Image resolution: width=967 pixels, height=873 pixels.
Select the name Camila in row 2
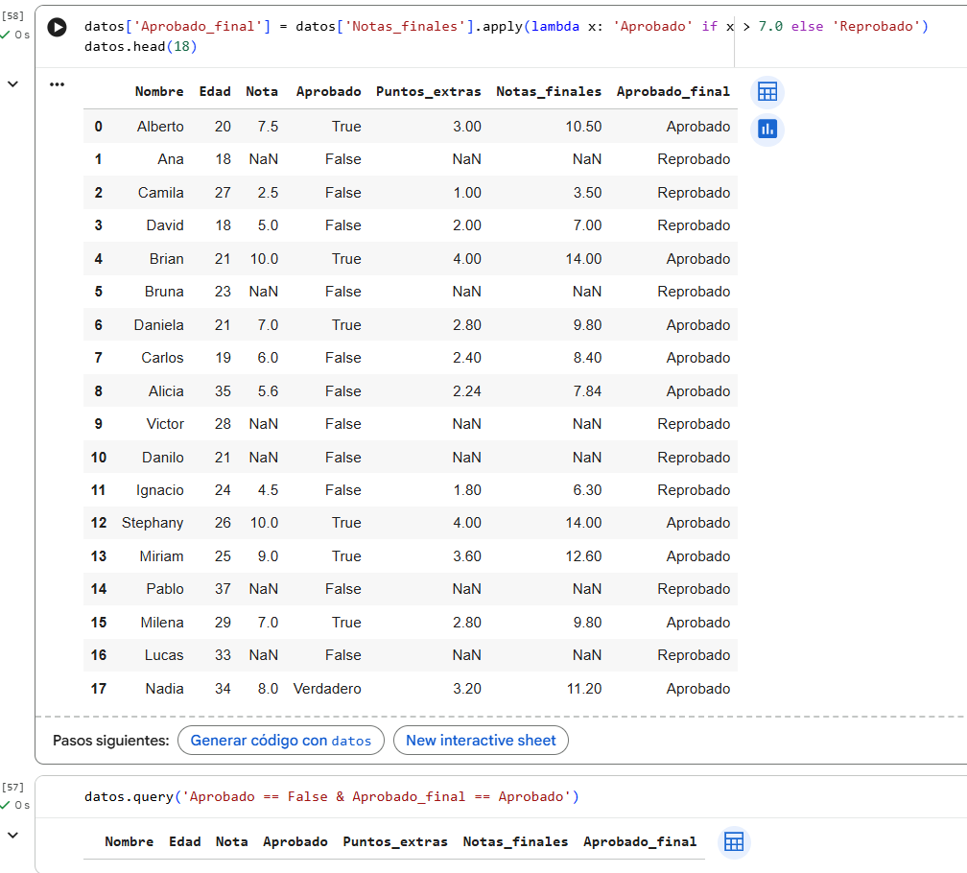point(160,193)
